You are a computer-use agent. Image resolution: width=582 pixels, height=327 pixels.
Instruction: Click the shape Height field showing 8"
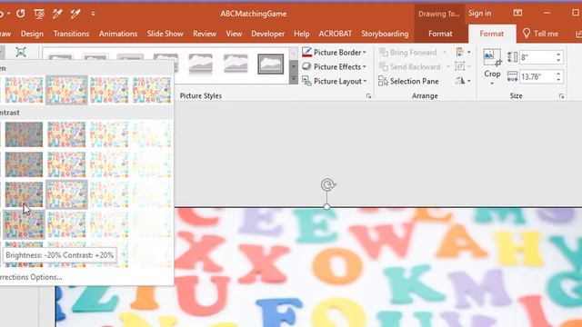[x=537, y=57]
